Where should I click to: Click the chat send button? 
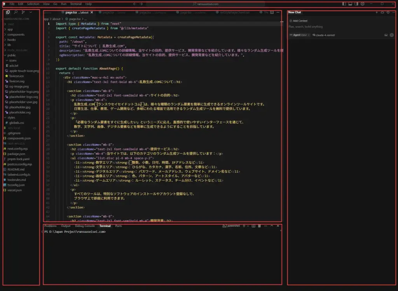tap(392, 35)
